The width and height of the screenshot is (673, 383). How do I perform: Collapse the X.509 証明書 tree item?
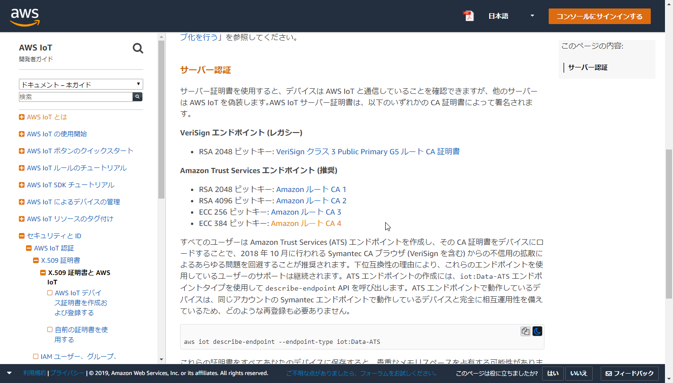[35, 260]
